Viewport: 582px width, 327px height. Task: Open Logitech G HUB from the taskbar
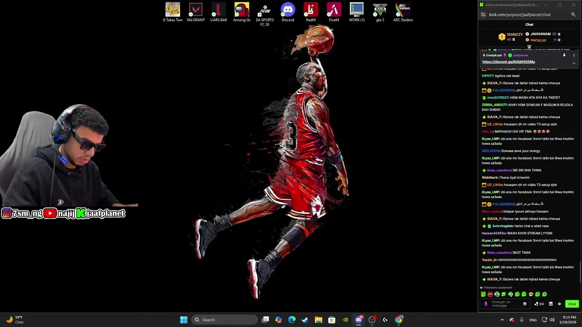pos(385,320)
